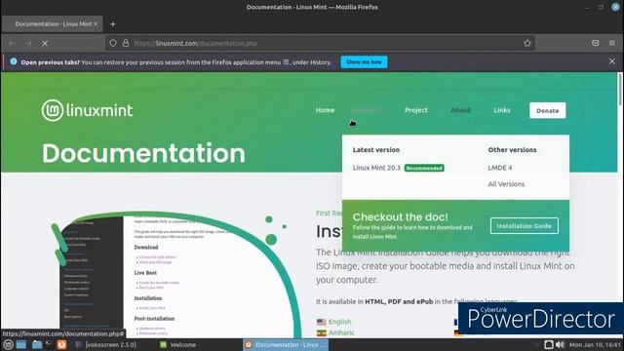Go forward with the forward arrow
624x351 pixels.
[x=28, y=43]
